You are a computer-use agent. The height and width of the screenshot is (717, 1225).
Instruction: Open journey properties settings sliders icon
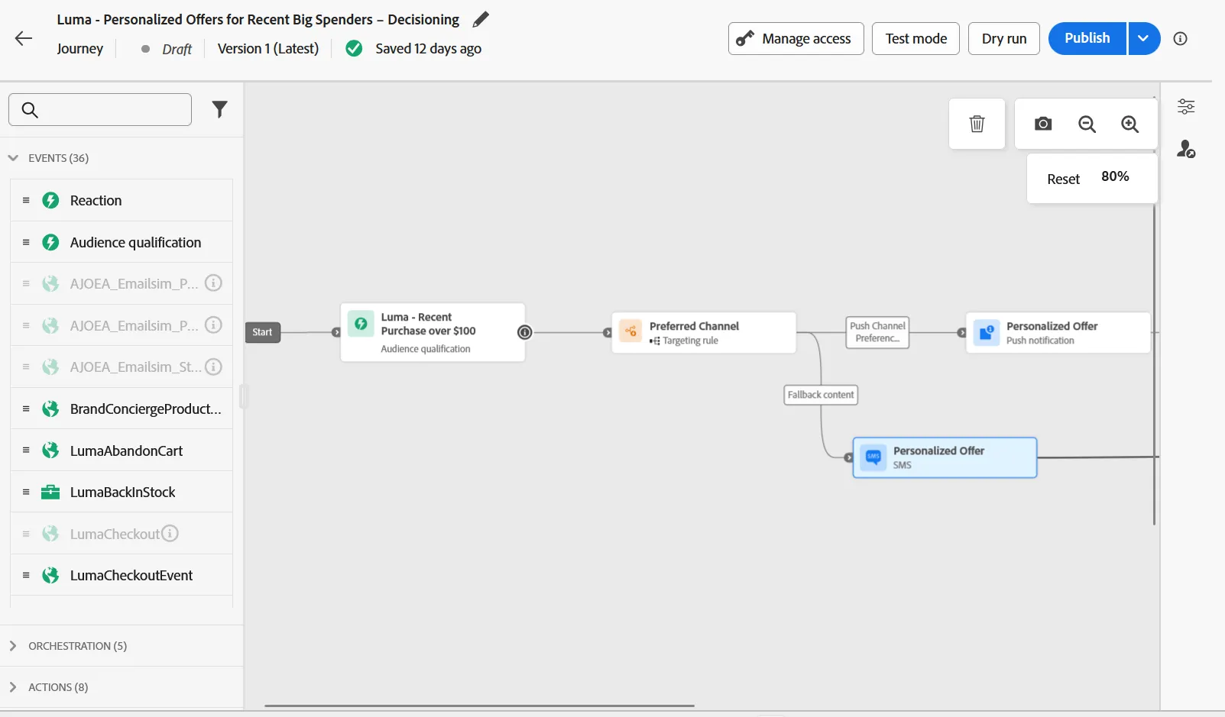(1186, 106)
